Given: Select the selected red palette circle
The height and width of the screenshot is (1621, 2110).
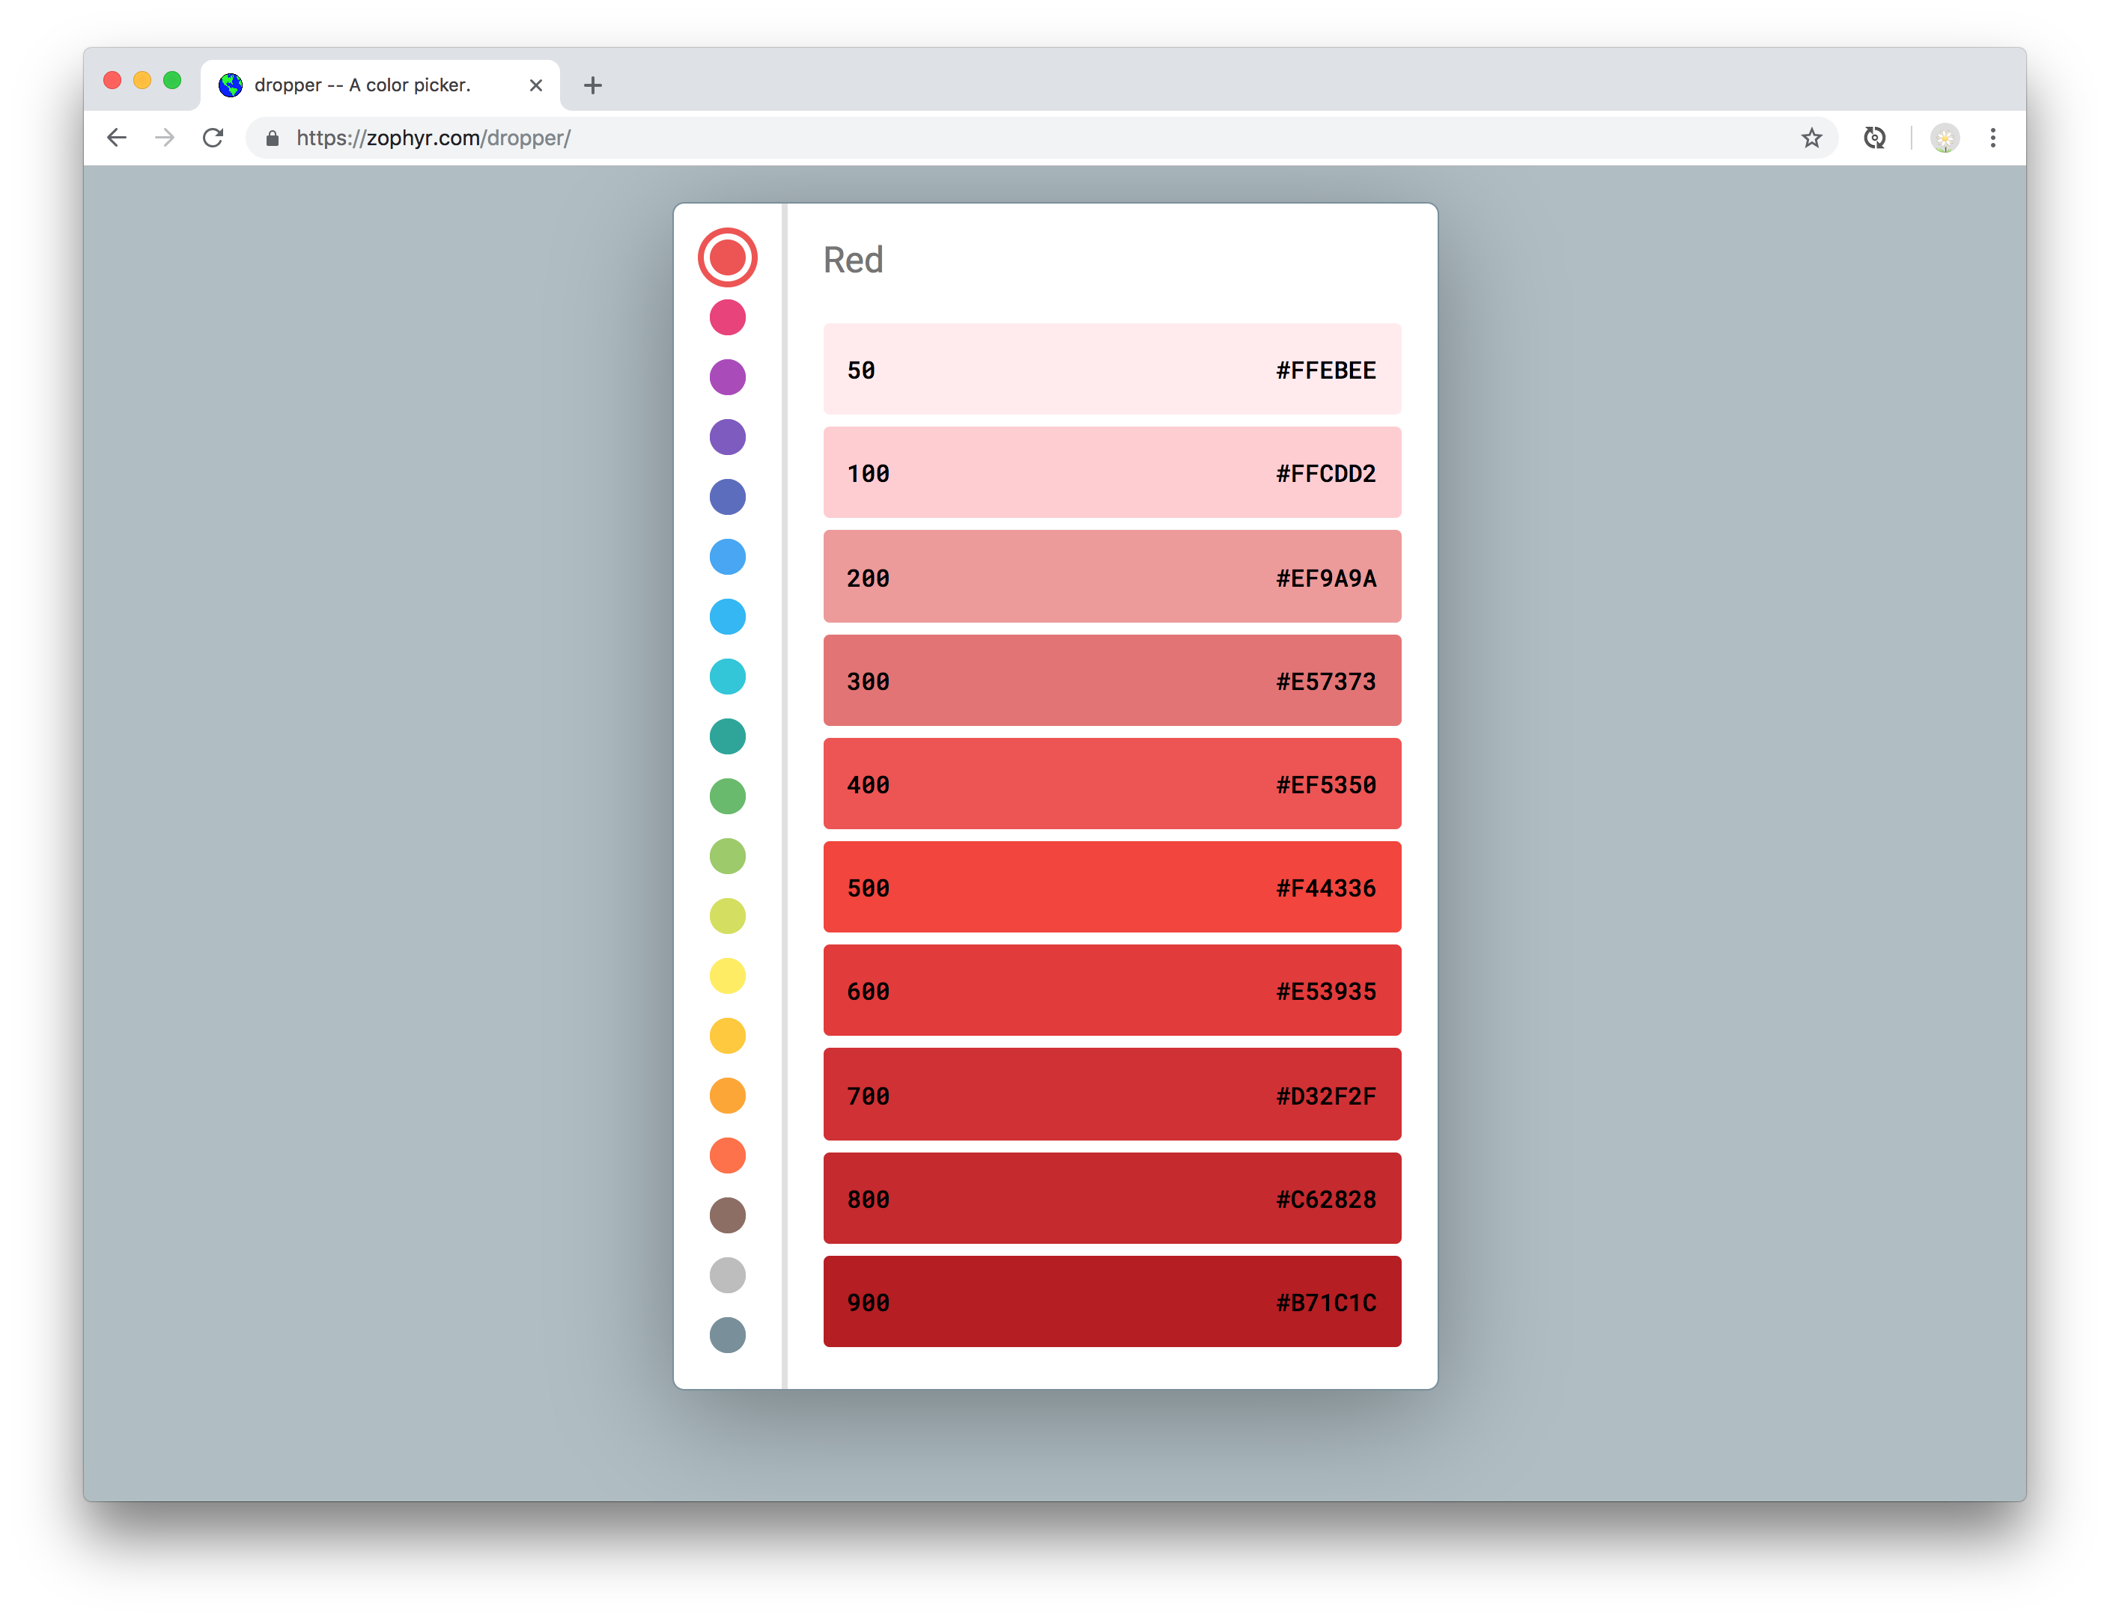Looking at the screenshot, I should click(727, 257).
